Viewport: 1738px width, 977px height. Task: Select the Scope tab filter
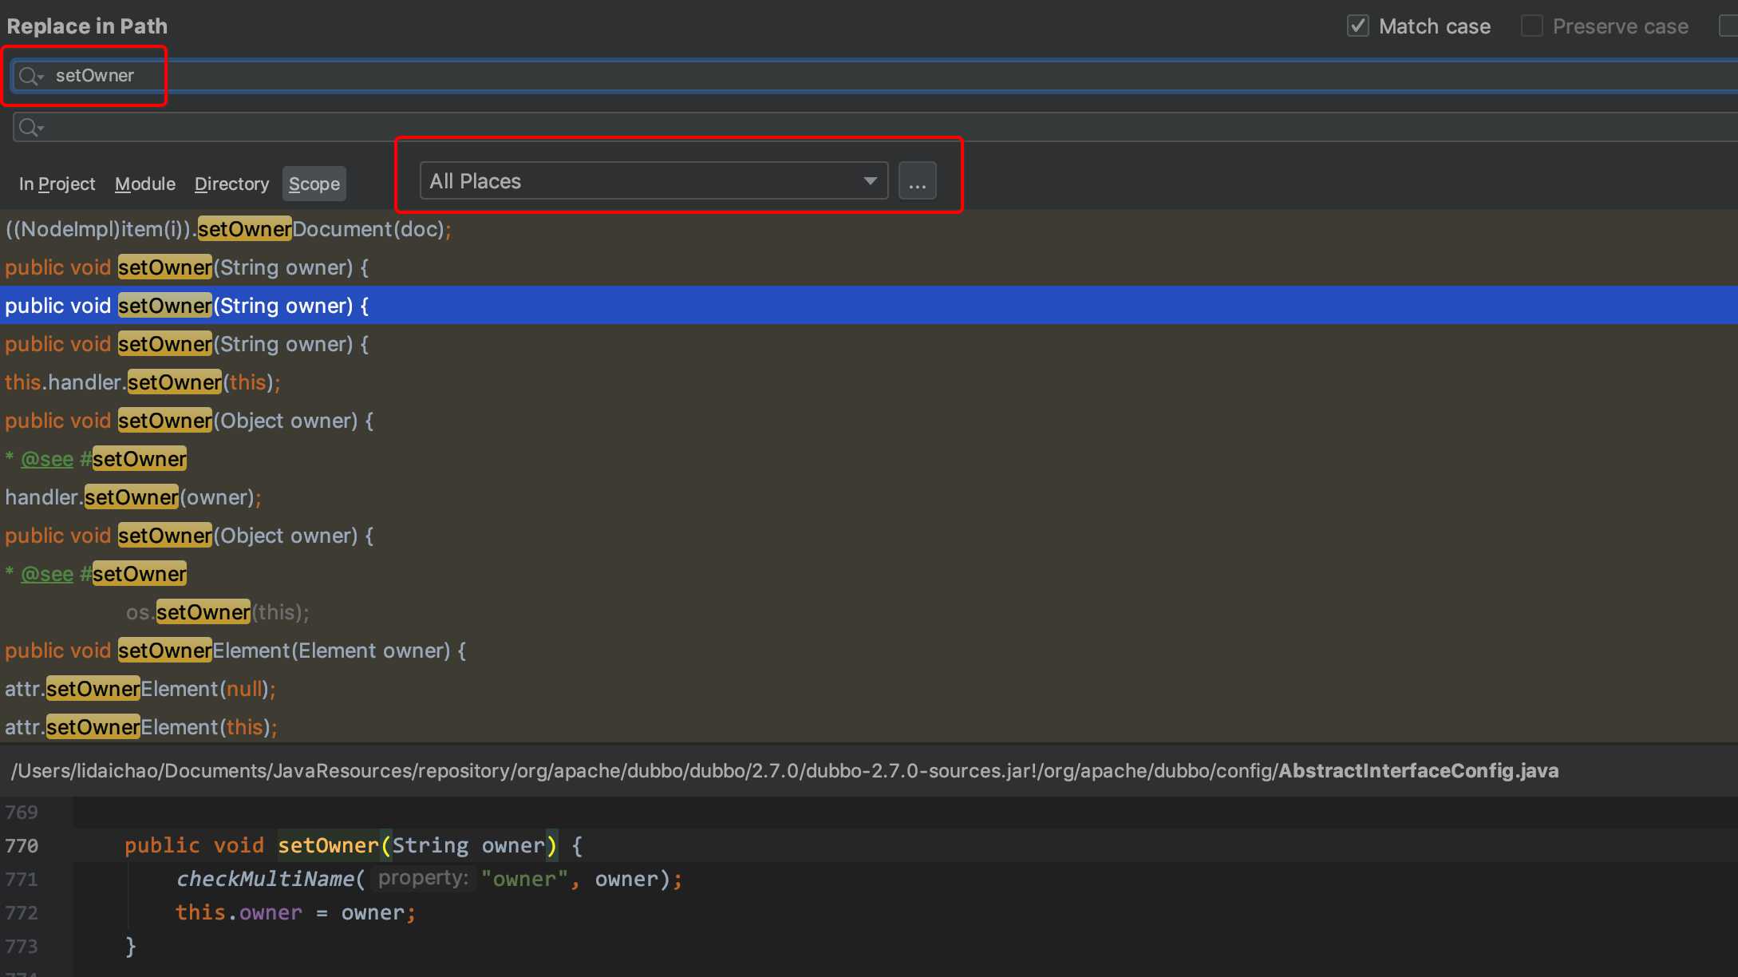[313, 183]
